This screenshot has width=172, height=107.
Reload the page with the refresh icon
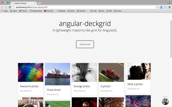(x=10, y=7)
